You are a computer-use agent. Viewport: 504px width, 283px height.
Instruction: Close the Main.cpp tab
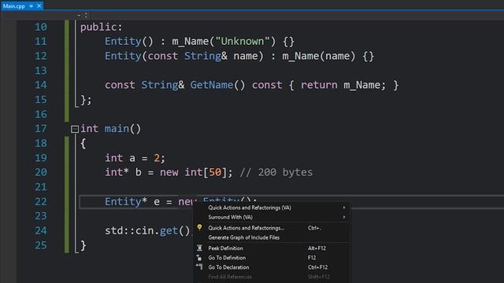39,6
